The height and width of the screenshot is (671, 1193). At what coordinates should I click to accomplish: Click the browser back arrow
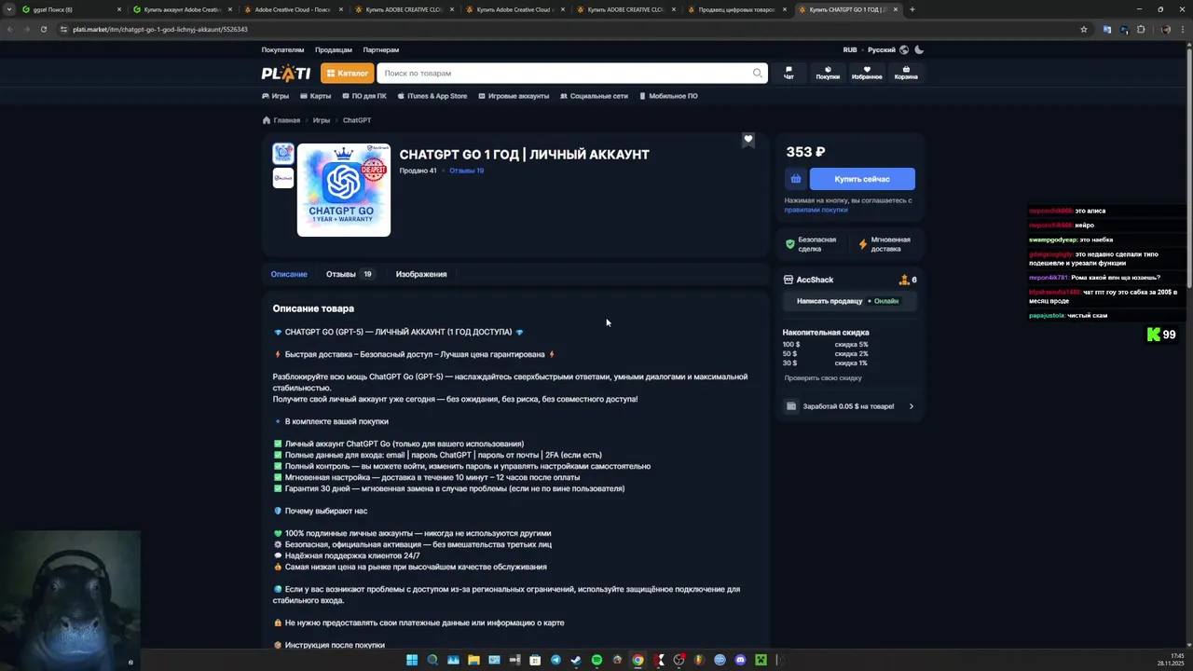tap(9, 29)
